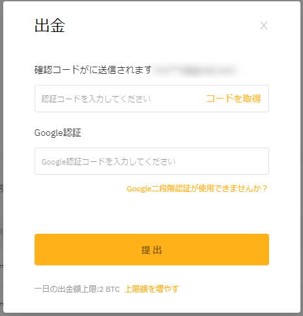The height and width of the screenshot is (316, 303).
Task: Focus the Google認証コード input box
Action: (152, 161)
